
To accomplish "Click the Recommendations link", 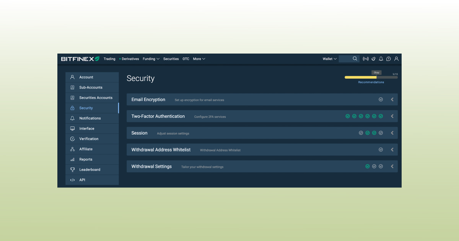I will click(371, 82).
